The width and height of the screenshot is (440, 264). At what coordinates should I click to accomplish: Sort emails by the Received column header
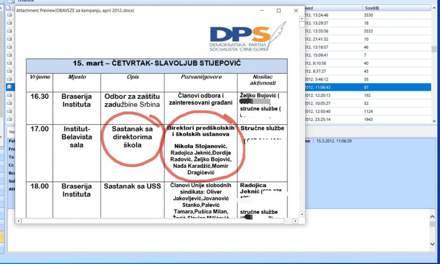pos(330,8)
